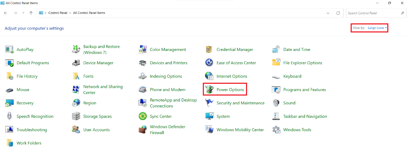Click Control Panel in the breadcrumb path
The width and height of the screenshot is (409, 156).
58,13
